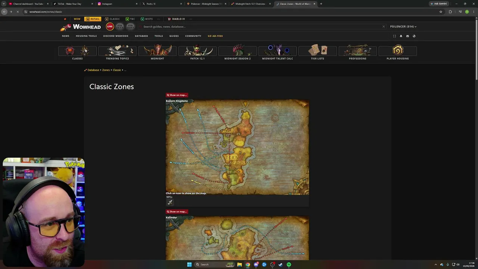
Task: Expand the Psilencer account dropdown
Action: coord(403,27)
